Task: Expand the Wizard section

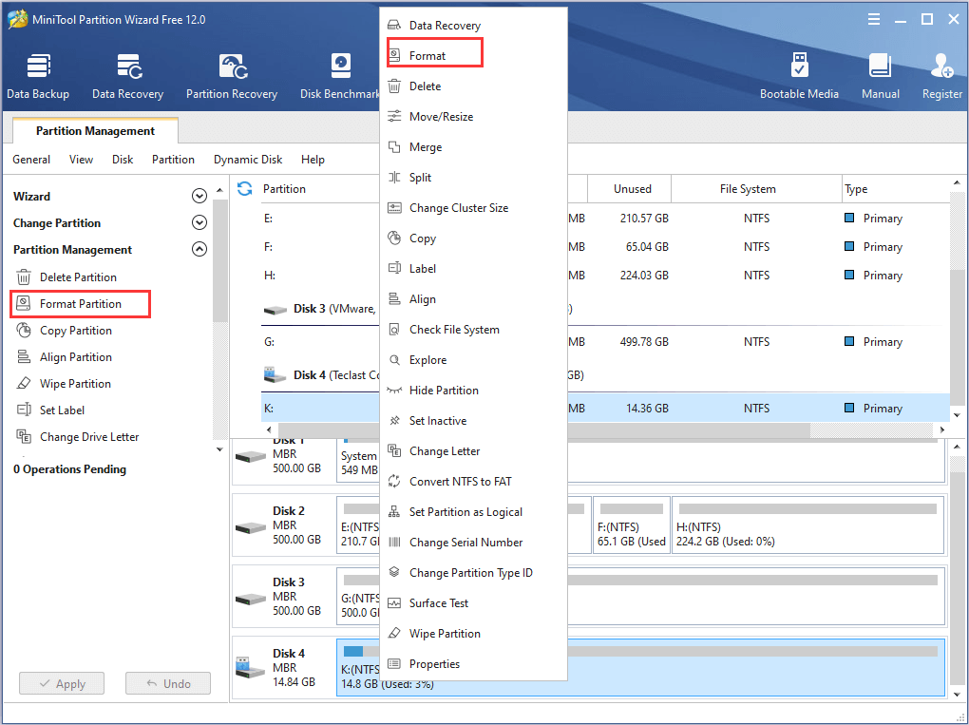Action: click(199, 196)
